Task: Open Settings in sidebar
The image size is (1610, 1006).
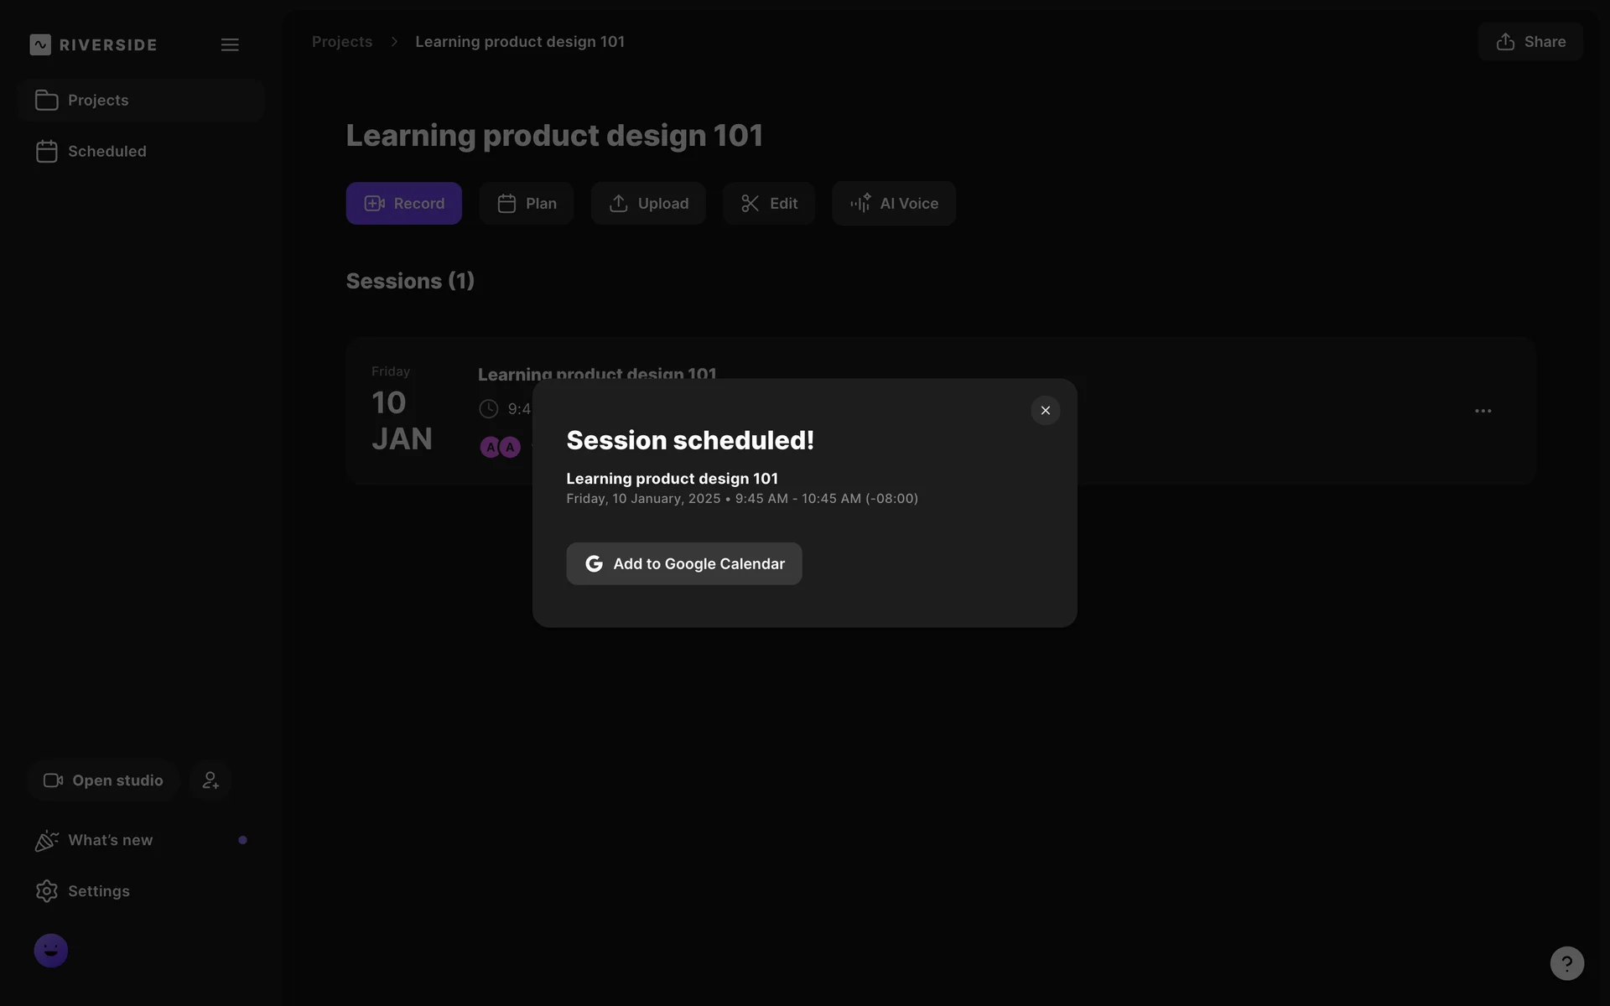Action: pyautogui.click(x=98, y=891)
